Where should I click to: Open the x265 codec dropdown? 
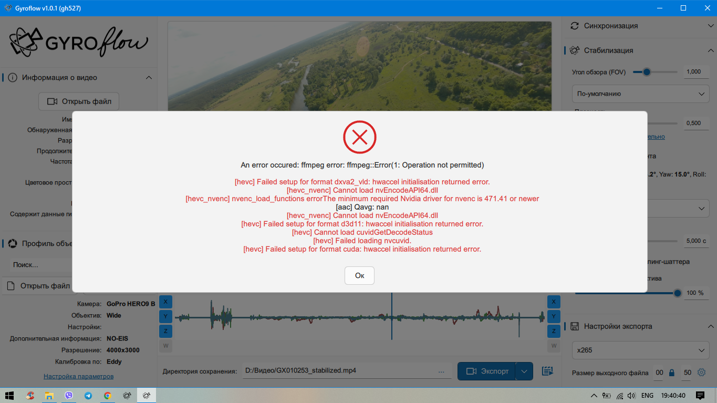pyautogui.click(x=640, y=349)
